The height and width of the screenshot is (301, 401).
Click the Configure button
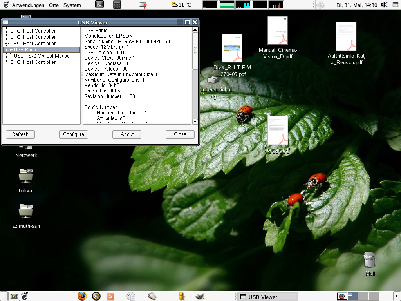point(74,134)
